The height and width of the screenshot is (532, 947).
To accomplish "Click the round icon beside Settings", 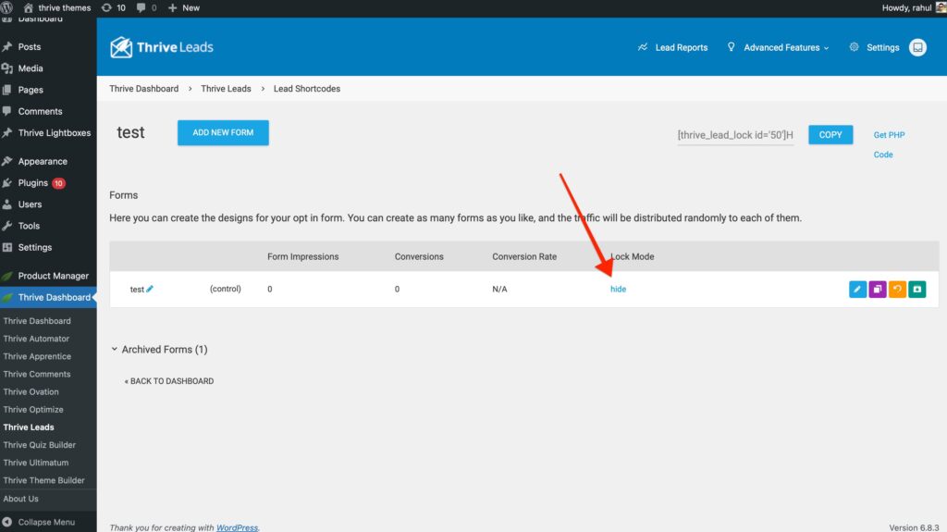I will click(x=917, y=47).
